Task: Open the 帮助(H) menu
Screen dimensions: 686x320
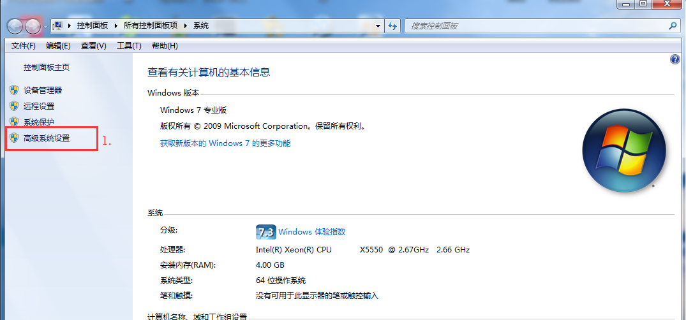Action: [x=165, y=45]
